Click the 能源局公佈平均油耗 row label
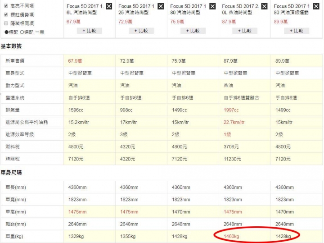 coord(27,122)
